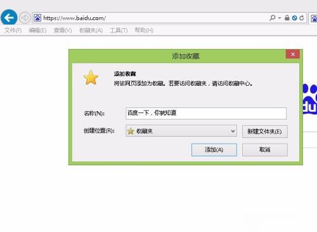Open the 文件(F) menu
The width and height of the screenshot is (317, 232).
tap(13, 31)
